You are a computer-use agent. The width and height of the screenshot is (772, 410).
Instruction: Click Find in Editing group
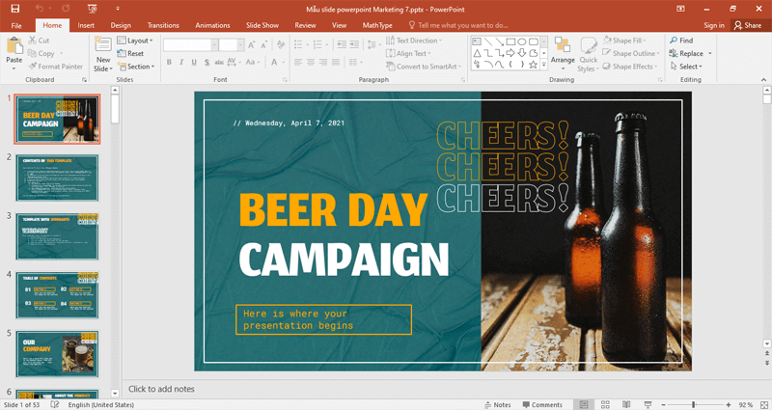(681, 41)
